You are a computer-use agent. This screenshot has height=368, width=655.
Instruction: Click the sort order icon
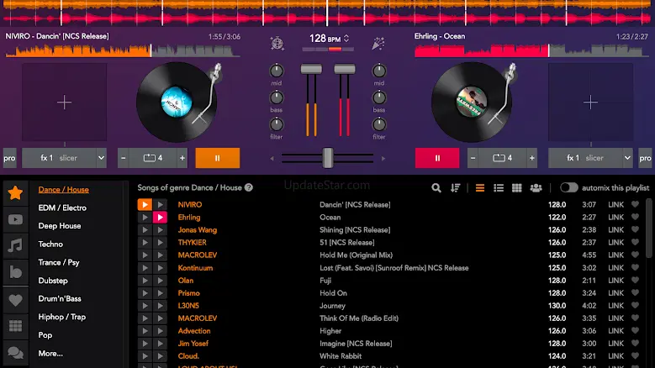coord(456,188)
